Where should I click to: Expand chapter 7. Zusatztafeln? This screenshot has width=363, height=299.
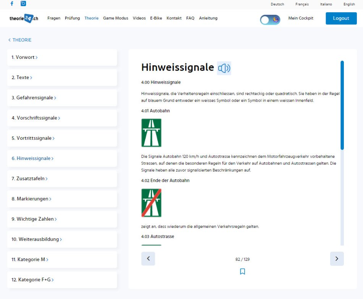click(62, 179)
